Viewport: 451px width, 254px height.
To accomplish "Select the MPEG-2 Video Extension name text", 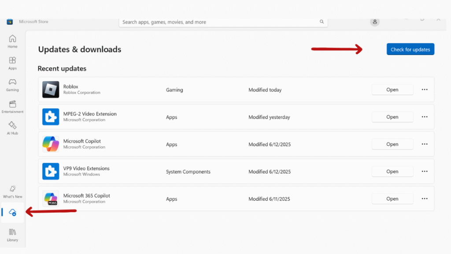I will click(x=90, y=114).
